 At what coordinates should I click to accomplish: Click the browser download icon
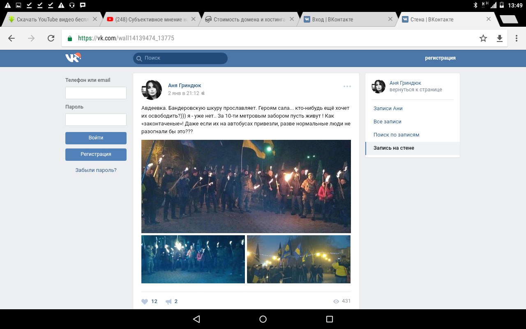click(500, 38)
